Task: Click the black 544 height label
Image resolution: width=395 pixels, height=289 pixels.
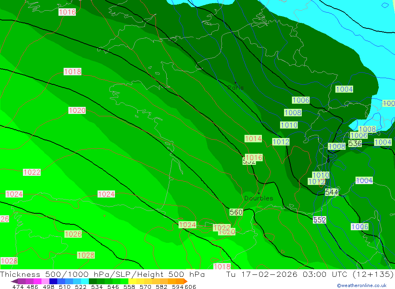Action: (331, 192)
